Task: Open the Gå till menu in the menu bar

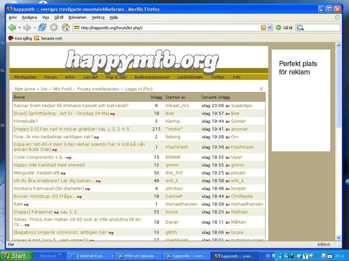Action: (x=59, y=17)
